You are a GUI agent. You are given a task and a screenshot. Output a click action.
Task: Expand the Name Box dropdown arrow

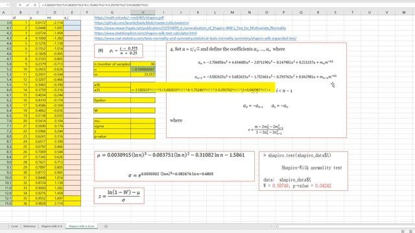click(x=7, y=5)
